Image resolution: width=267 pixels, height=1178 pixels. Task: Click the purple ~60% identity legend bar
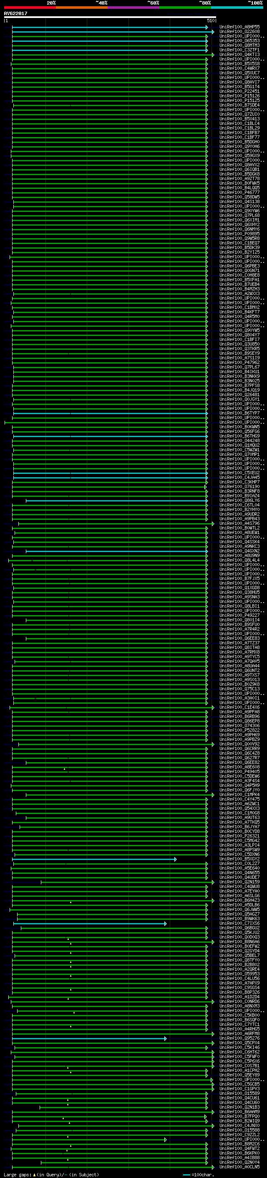click(133, 8)
